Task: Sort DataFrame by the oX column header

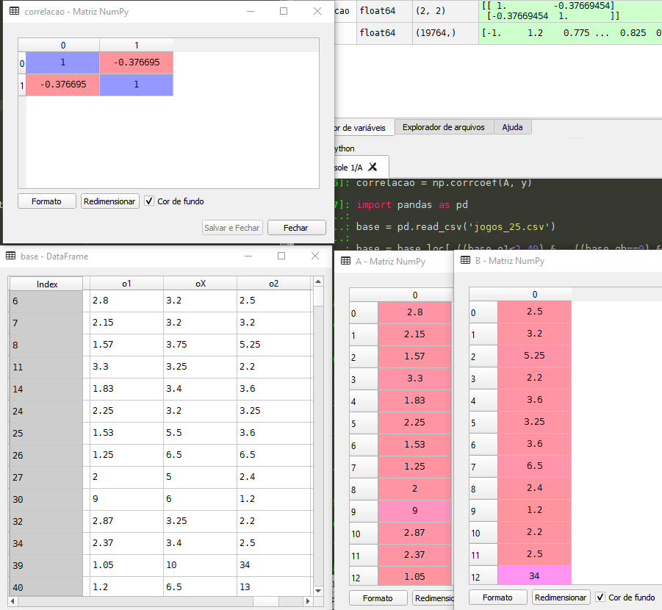Action: [200, 284]
